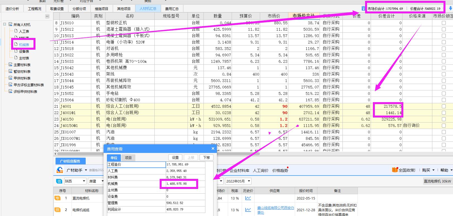Open the 帮助 dropdown menu
453x216 pixels.
click(x=446, y=170)
